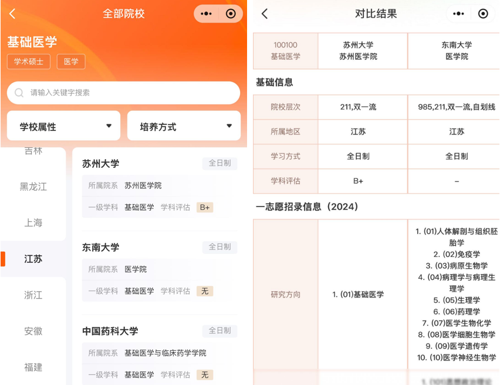Open three-dot menu on 全部院校 page
The width and height of the screenshot is (500, 385).
206,14
